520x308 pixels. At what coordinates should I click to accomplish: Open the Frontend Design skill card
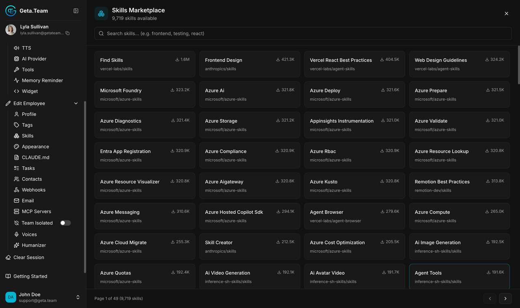click(x=249, y=64)
